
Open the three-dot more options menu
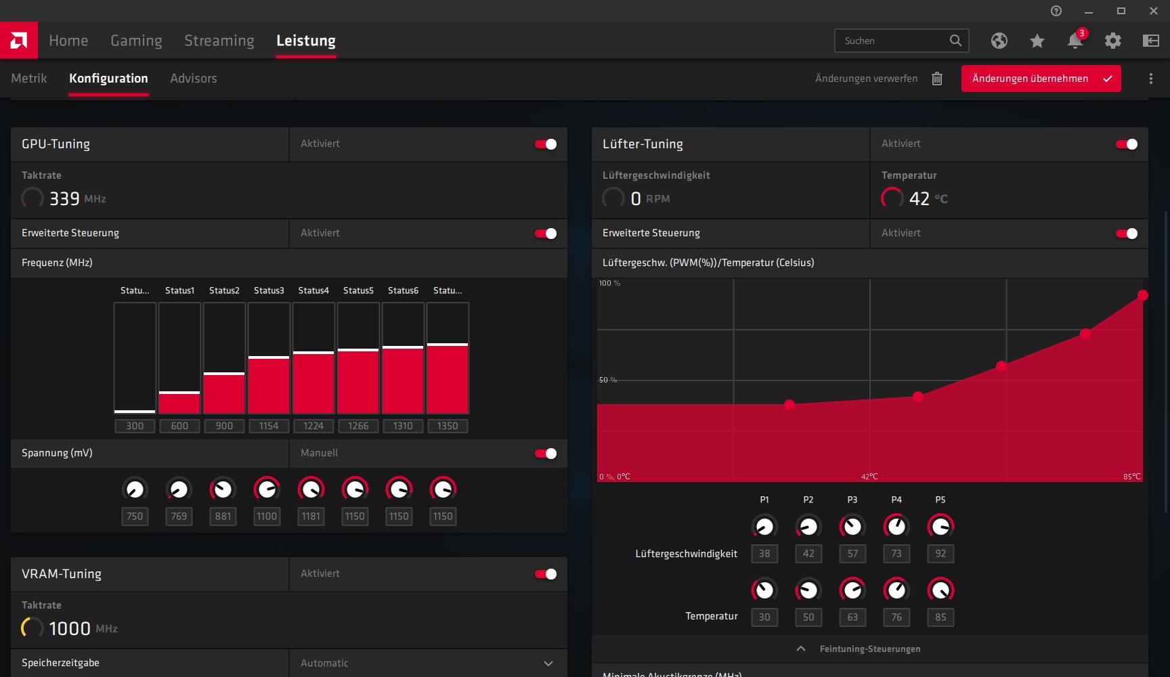(x=1151, y=79)
